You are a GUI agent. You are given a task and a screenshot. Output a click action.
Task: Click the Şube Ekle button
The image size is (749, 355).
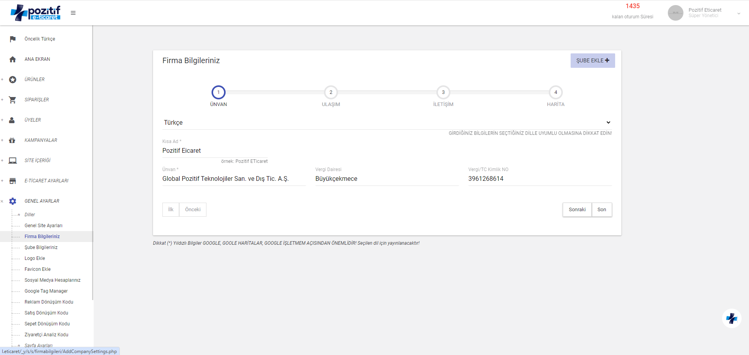(x=592, y=60)
